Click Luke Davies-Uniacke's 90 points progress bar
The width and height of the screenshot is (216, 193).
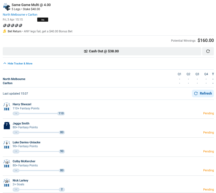[39, 151]
